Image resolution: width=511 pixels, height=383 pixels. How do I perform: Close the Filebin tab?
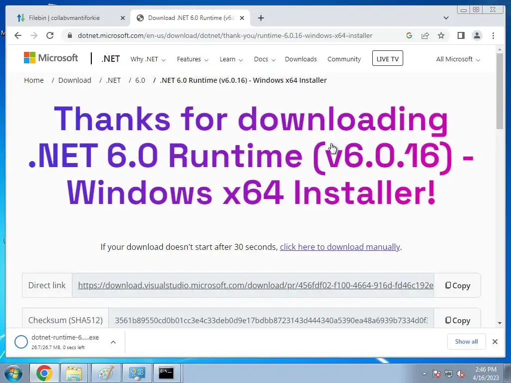click(123, 18)
